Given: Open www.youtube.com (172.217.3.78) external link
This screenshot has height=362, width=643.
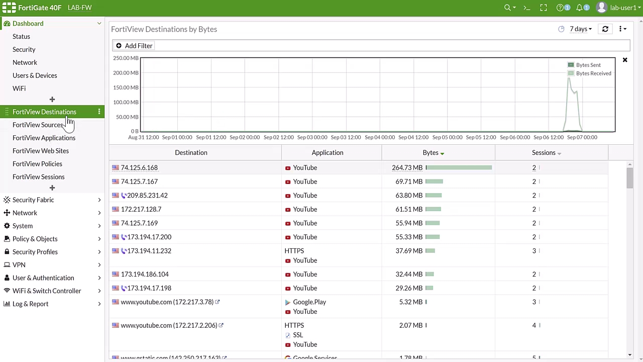Looking at the screenshot, I should coord(218,302).
